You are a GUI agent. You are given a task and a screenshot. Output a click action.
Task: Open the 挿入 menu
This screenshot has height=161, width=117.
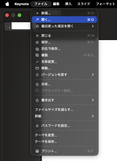click(x=68, y=4)
